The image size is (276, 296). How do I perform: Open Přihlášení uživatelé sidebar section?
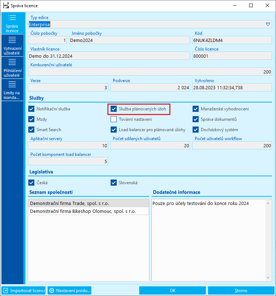(x=12, y=68)
